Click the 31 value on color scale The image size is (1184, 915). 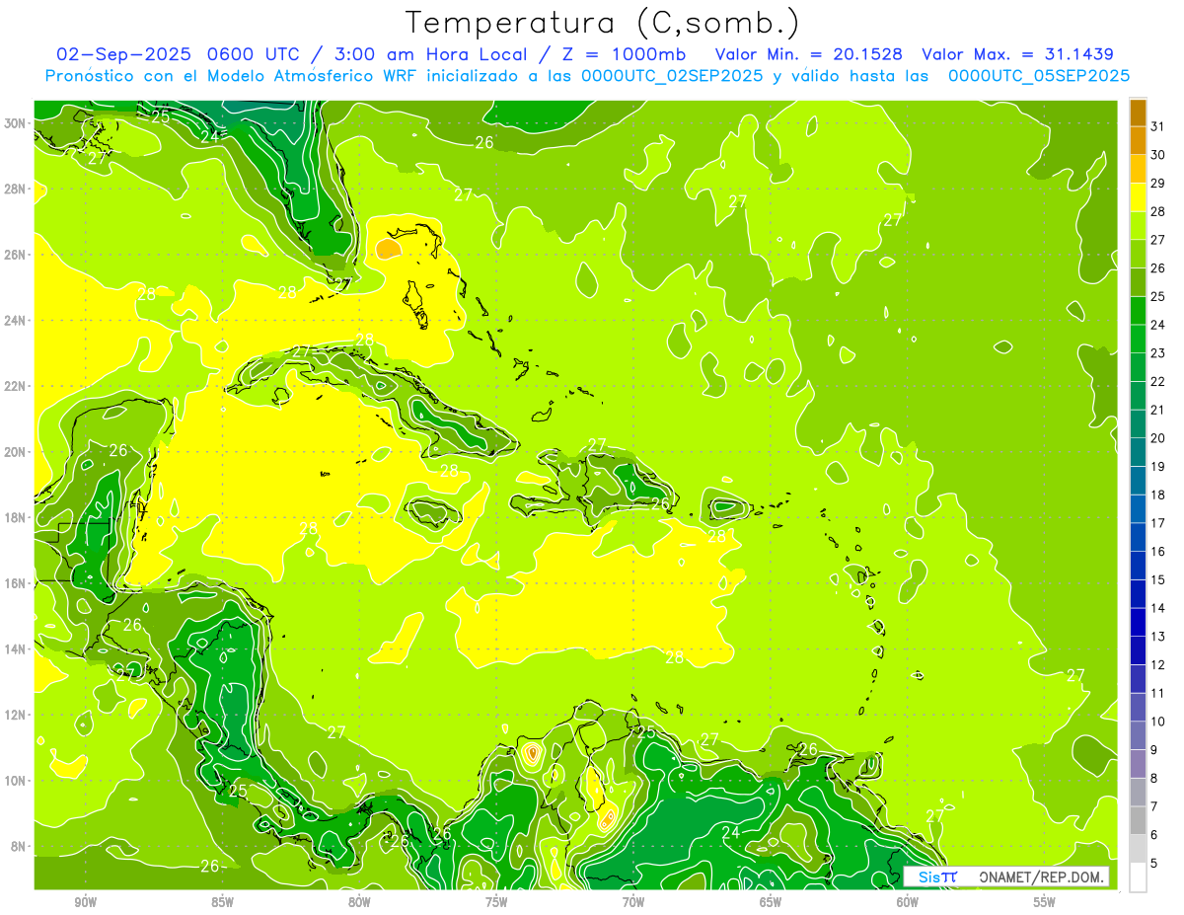click(x=1158, y=126)
